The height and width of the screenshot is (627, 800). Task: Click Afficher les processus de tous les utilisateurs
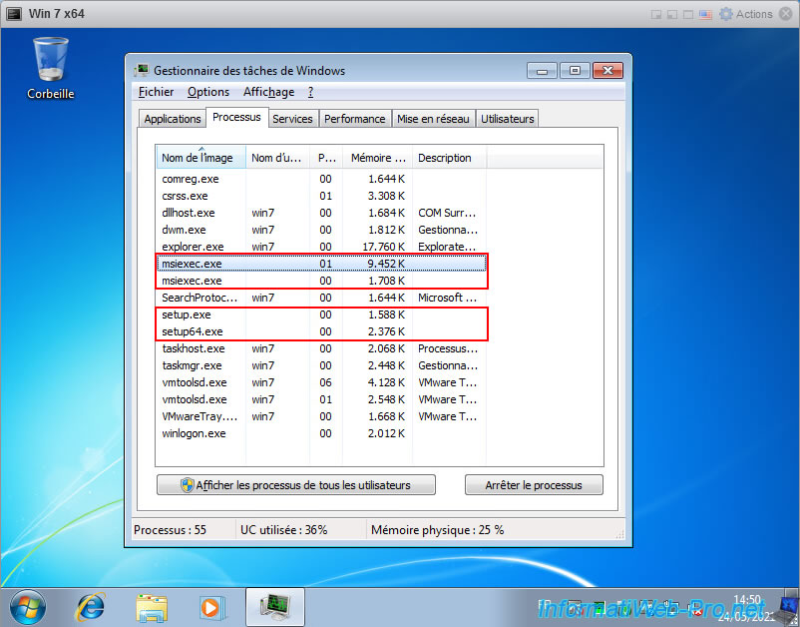click(x=296, y=485)
